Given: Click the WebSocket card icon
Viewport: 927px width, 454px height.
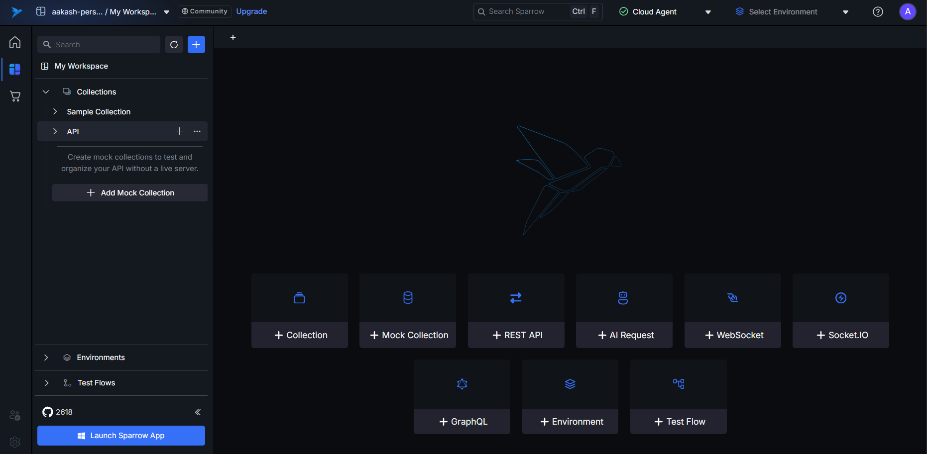Looking at the screenshot, I should (732, 298).
